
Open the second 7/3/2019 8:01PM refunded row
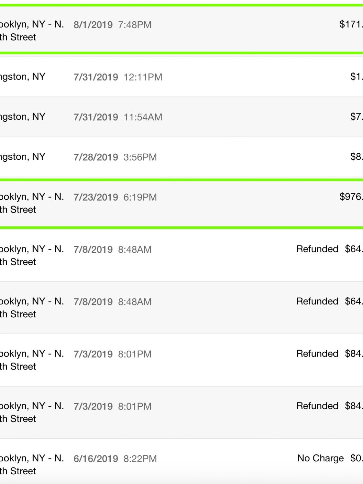(181, 412)
